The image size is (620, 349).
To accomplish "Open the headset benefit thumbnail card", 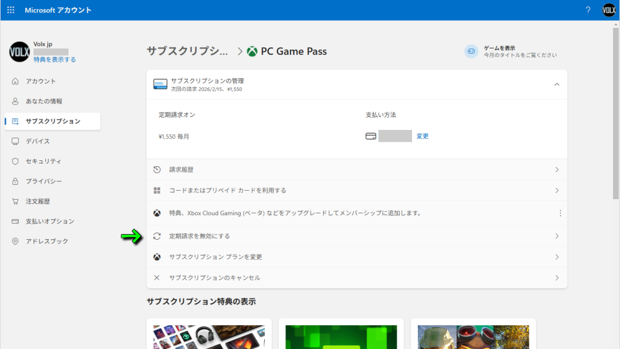I will 209,336.
